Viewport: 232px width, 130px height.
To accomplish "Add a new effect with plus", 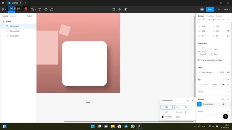I will point(228,99).
